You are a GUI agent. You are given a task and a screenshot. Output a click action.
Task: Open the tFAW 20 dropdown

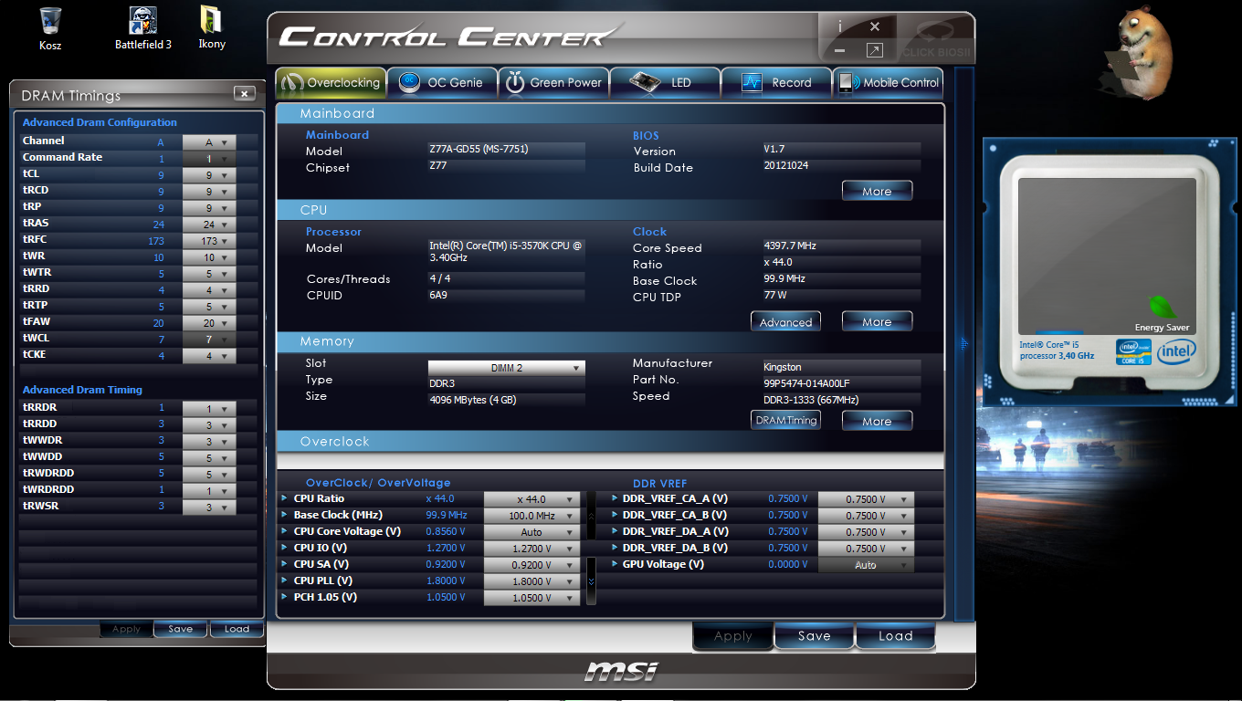209,323
